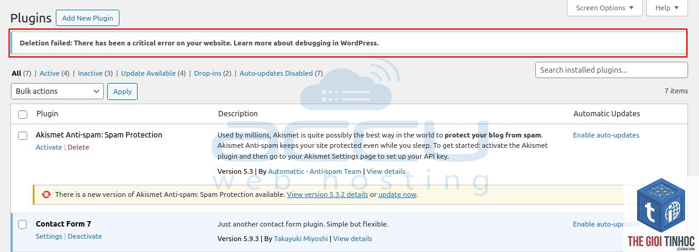This screenshot has height=252, width=699.
Task: Click the Automatic Updates column header
Action: [607, 113]
